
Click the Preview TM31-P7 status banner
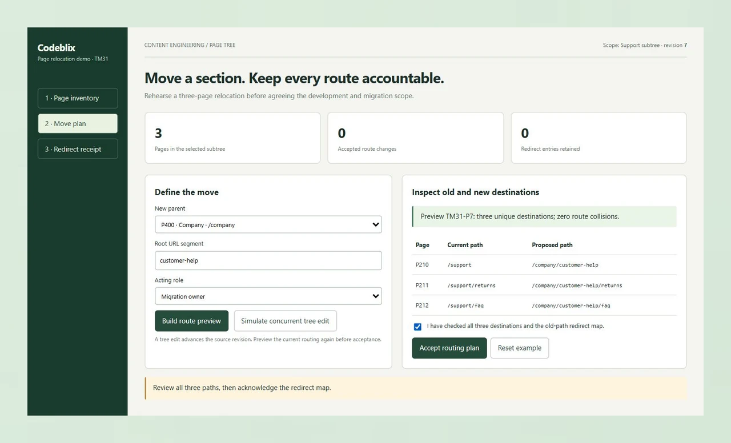tap(544, 216)
